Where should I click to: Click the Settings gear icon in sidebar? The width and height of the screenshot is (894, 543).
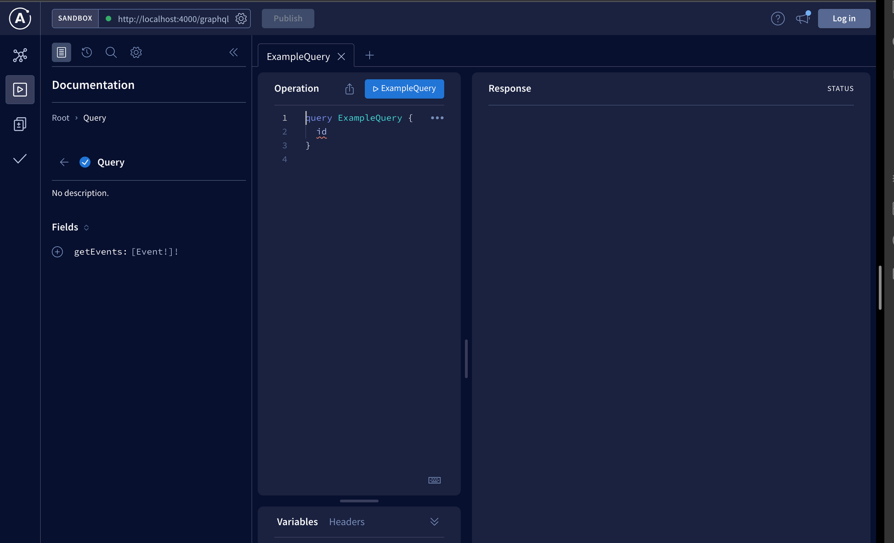135,52
